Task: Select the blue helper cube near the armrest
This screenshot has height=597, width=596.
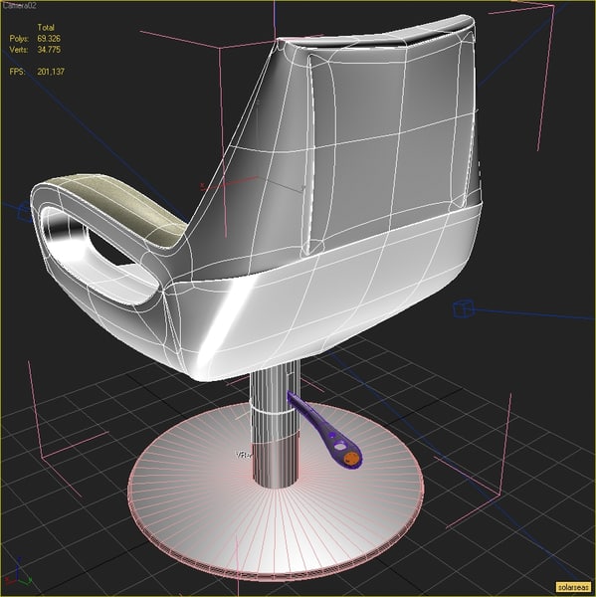Action: [x=26, y=213]
